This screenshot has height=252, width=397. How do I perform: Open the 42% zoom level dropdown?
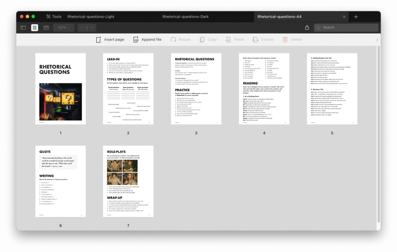[64, 27]
